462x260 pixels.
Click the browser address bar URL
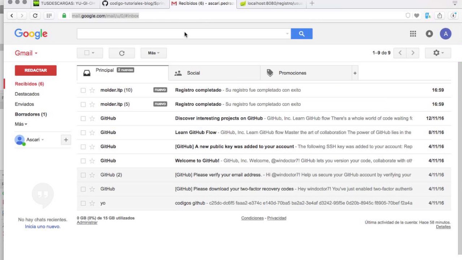[105, 16]
